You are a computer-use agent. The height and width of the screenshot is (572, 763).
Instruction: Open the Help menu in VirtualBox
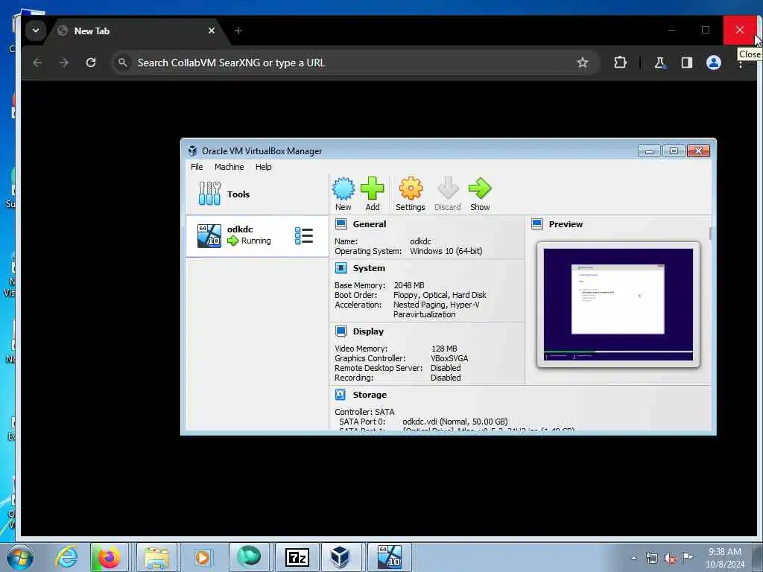[x=263, y=167]
